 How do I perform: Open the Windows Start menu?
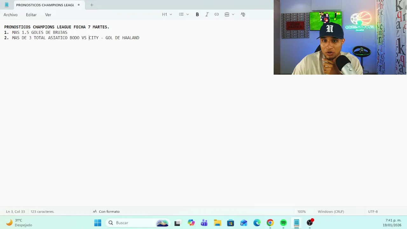[98, 223]
